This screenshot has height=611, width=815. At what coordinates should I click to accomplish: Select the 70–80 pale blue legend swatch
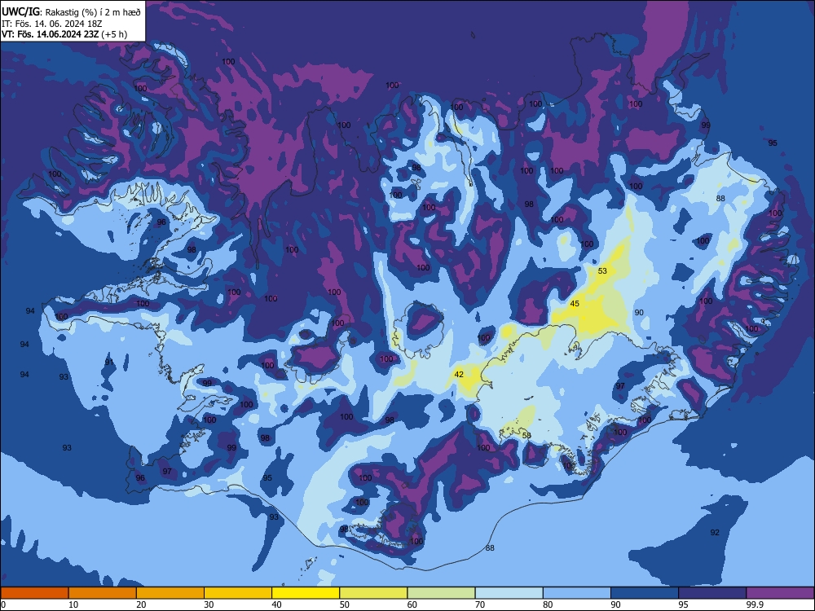pyautogui.click(x=509, y=593)
